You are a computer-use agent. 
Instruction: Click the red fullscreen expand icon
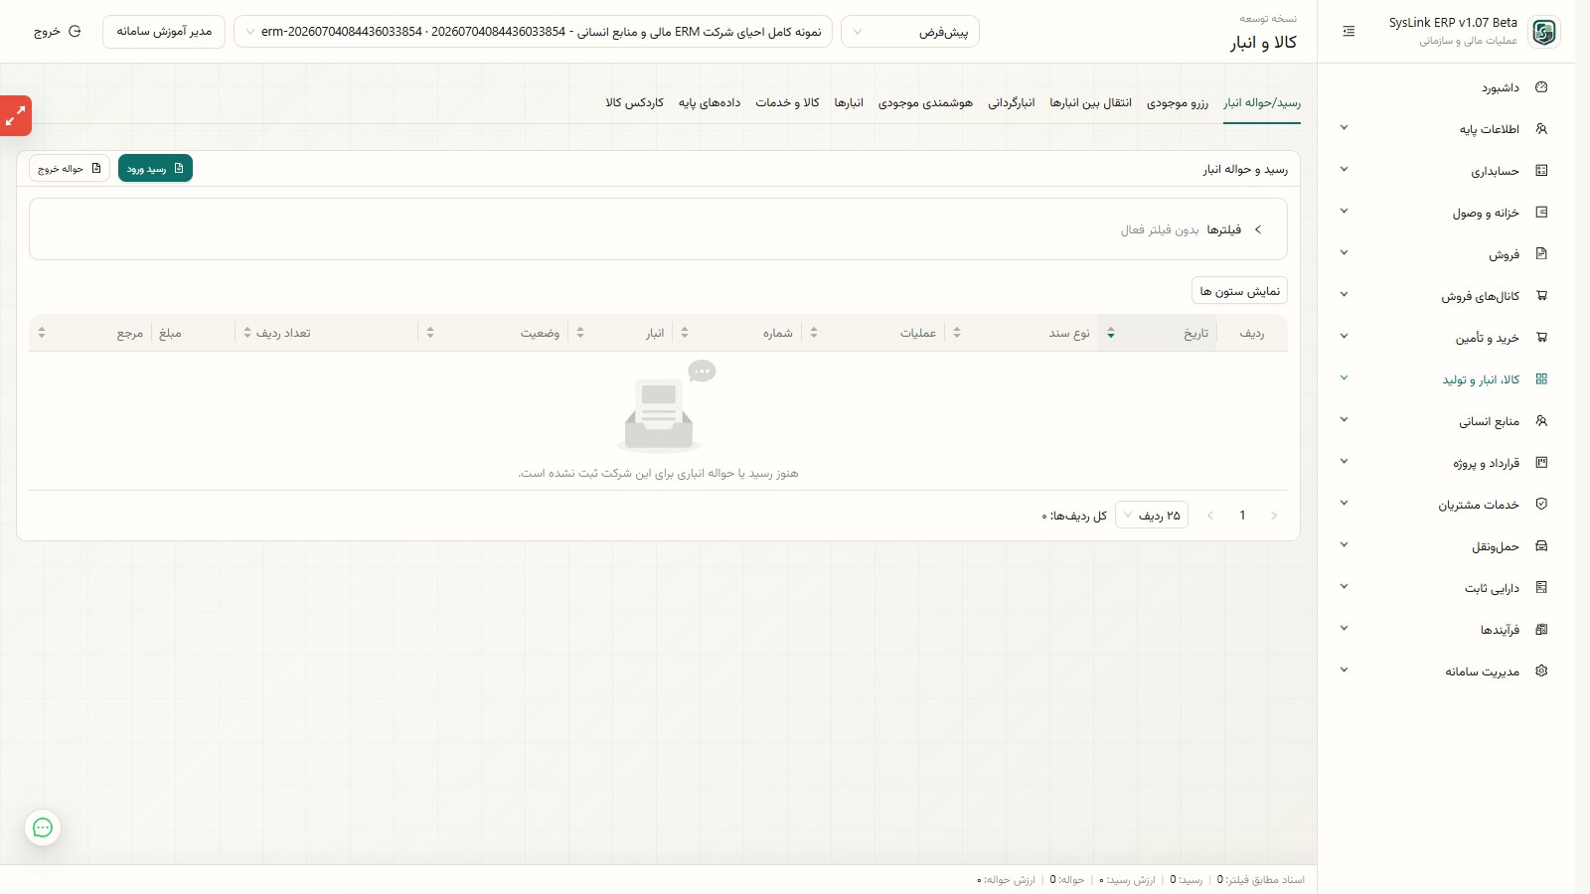tap(16, 116)
